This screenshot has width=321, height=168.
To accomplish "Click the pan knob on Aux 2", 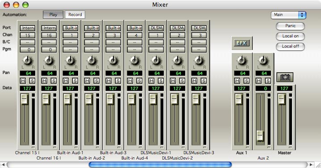I will coord(263,61).
